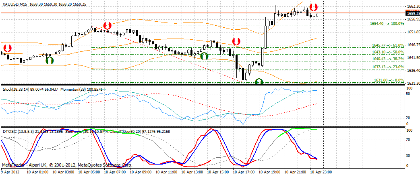Viewport: 420px width, 175px height.
Task: Select the green buy arrow near 10 Apr 13:00 candles
Action: [205, 56]
